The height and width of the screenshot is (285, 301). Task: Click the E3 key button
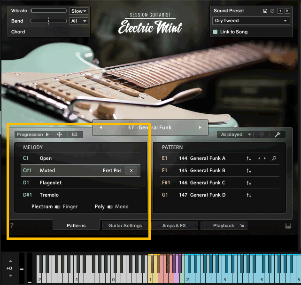pos(75,134)
